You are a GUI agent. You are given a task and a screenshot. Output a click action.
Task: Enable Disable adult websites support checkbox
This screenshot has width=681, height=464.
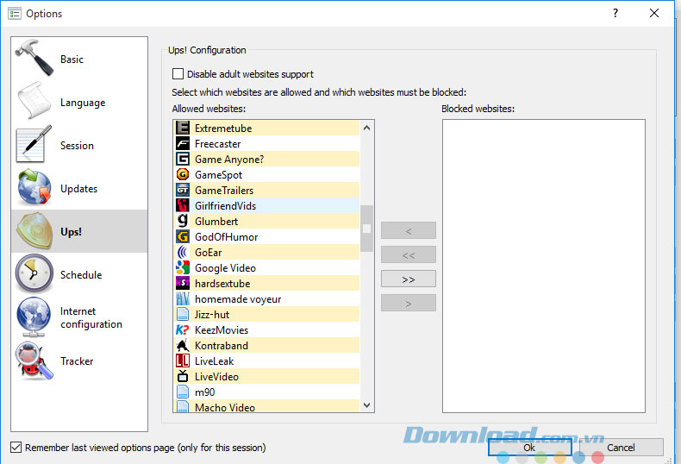click(x=178, y=74)
